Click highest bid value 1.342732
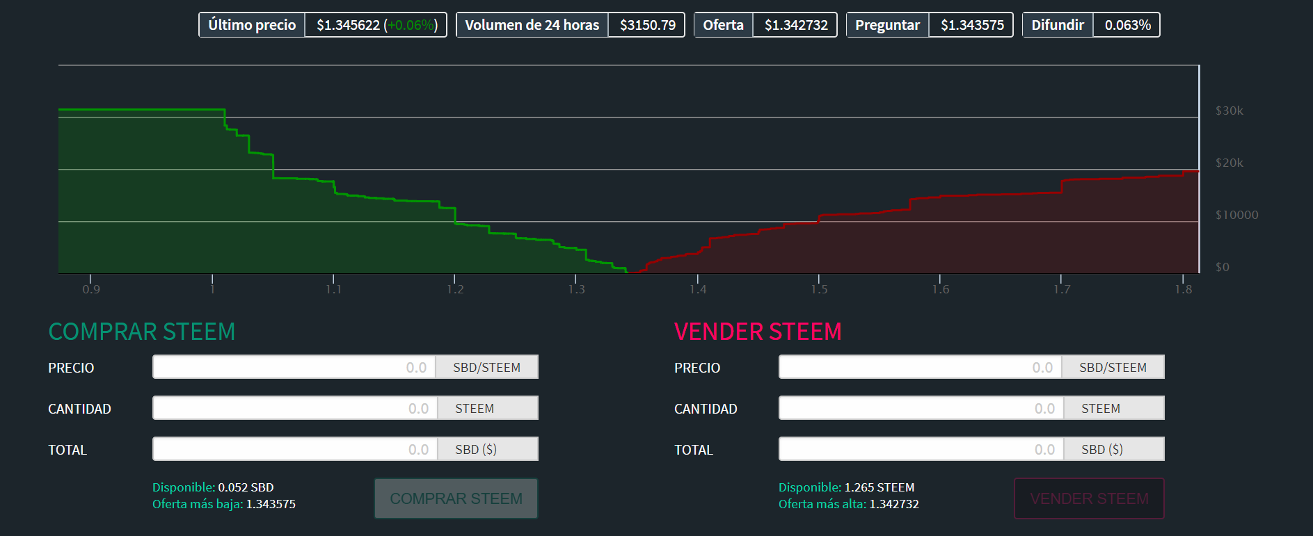This screenshot has width=1313, height=536. 894,504
